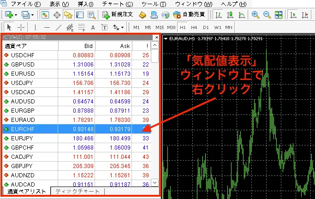Screen dimensions: 315x199
Task: Select the H1 timeframe button
Action: (x=183, y=27)
